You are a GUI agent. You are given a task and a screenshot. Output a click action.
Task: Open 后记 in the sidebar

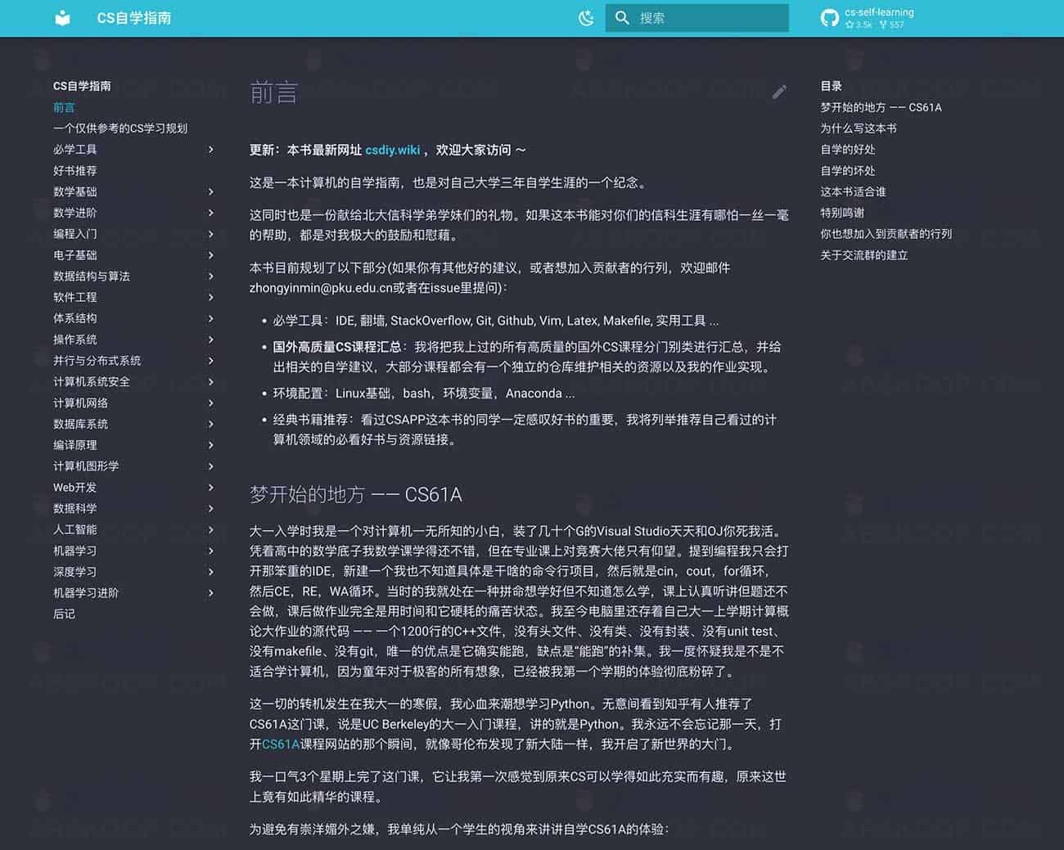point(64,614)
